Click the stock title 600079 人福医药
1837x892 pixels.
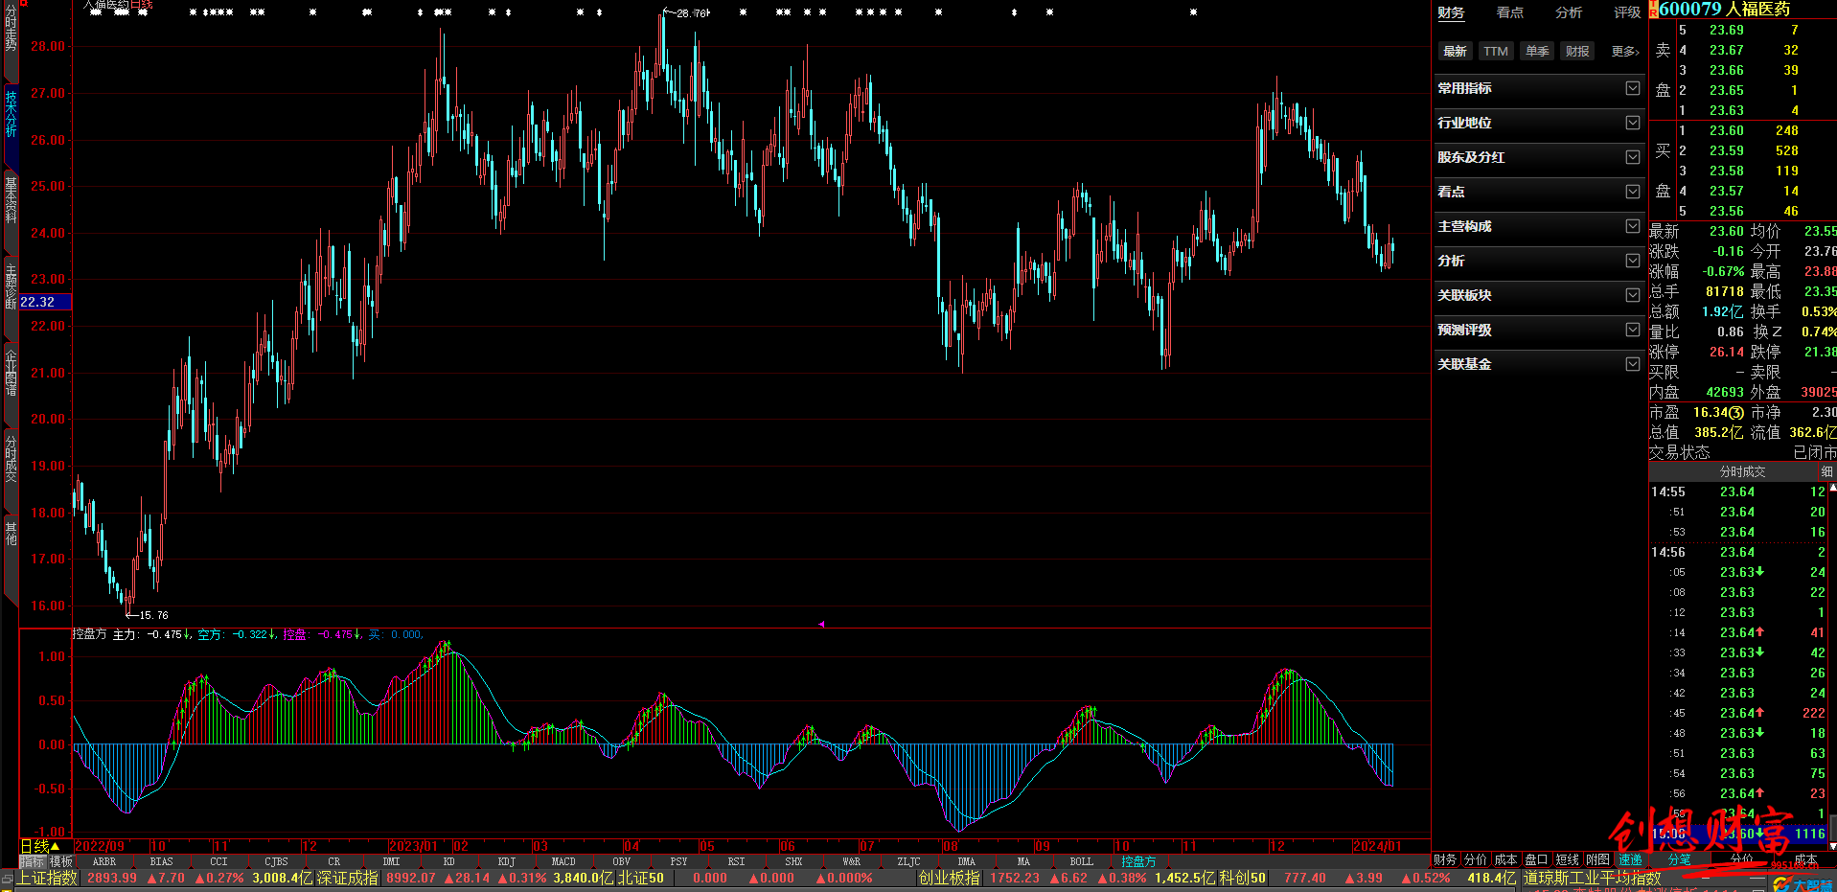click(1724, 9)
